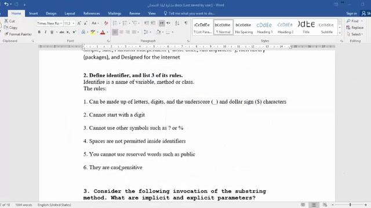Shrink font size with the smaller A icon
The image size is (371, 208).
click(86, 23)
